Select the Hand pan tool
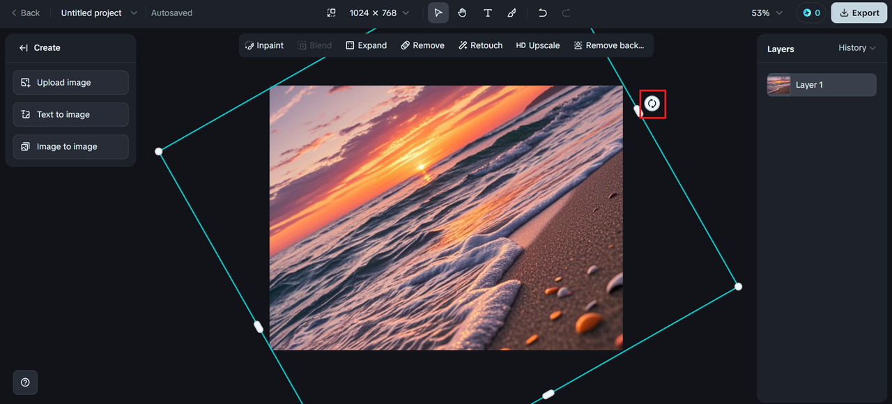This screenshot has width=892, height=404. click(462, 13)
